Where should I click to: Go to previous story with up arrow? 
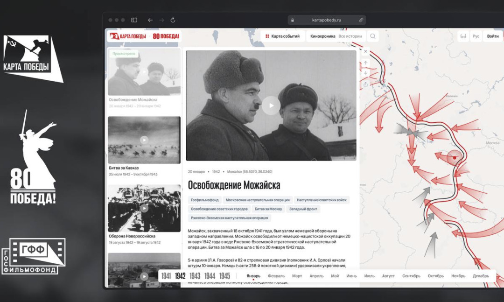coord(365,63)
